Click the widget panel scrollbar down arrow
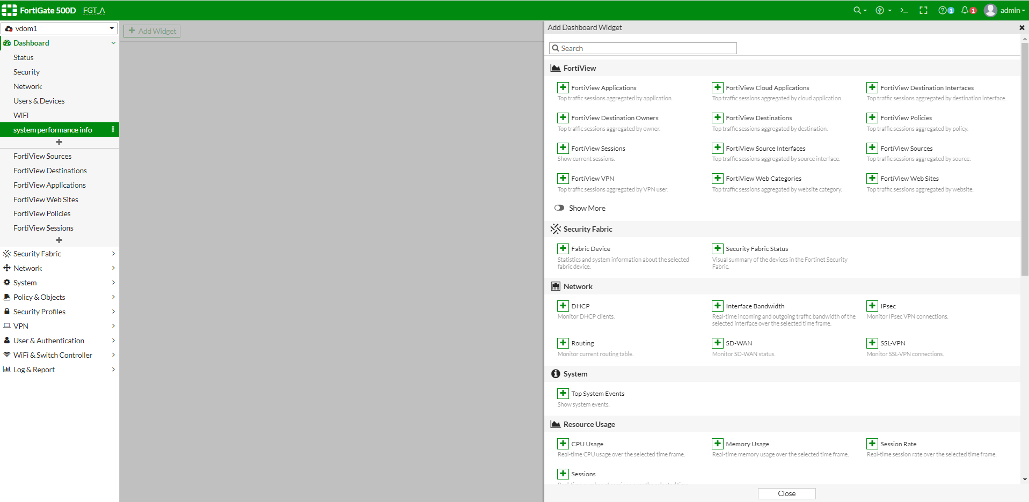The width and height of the screenshot is (1029, 502). coord(1025,479)
